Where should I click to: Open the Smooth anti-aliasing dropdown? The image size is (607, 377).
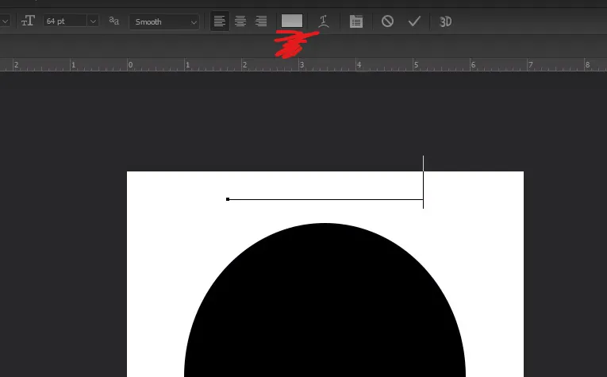[164, 21]
